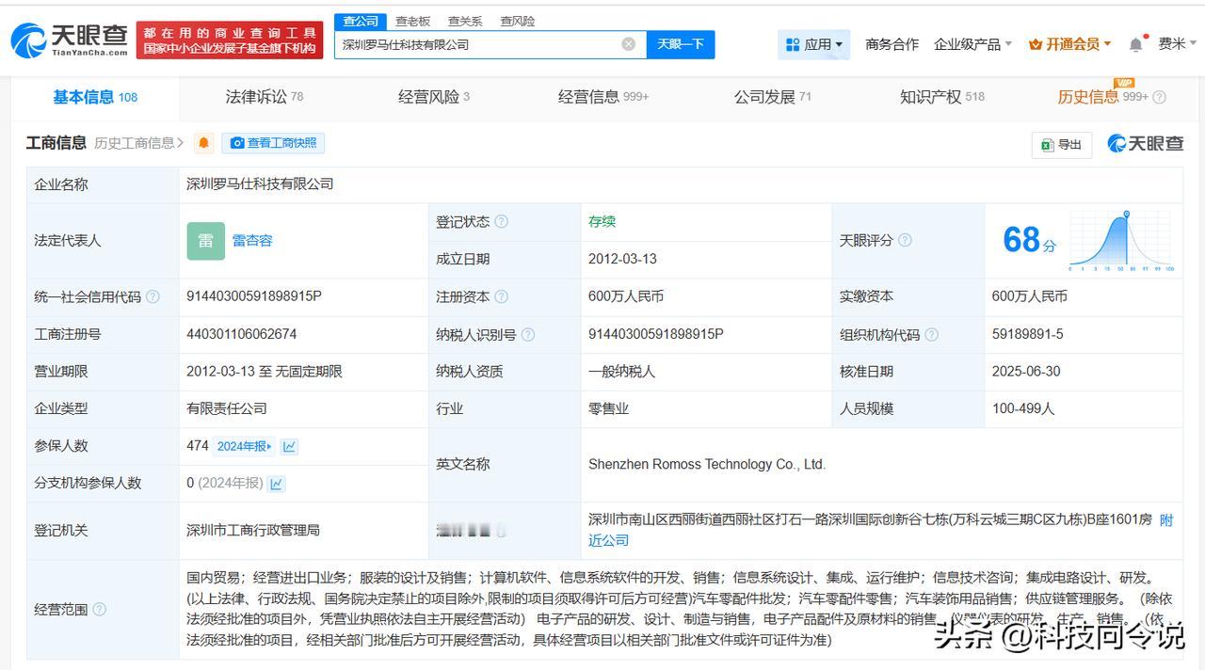
Task: Click the registration number 440301106062674
Action: tap(242, 334)
